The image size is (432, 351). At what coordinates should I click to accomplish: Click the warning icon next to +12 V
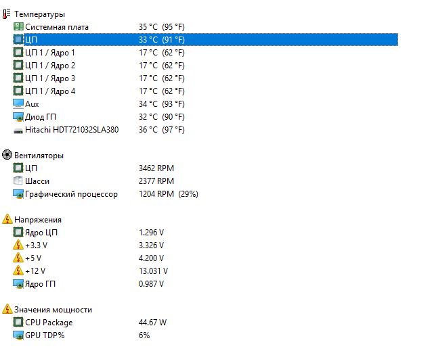pos(18,271)
